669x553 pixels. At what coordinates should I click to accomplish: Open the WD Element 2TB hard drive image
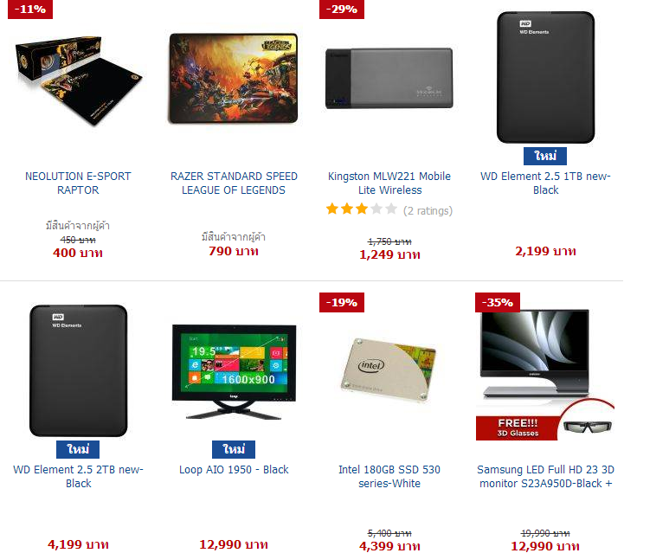coord(78,370)
